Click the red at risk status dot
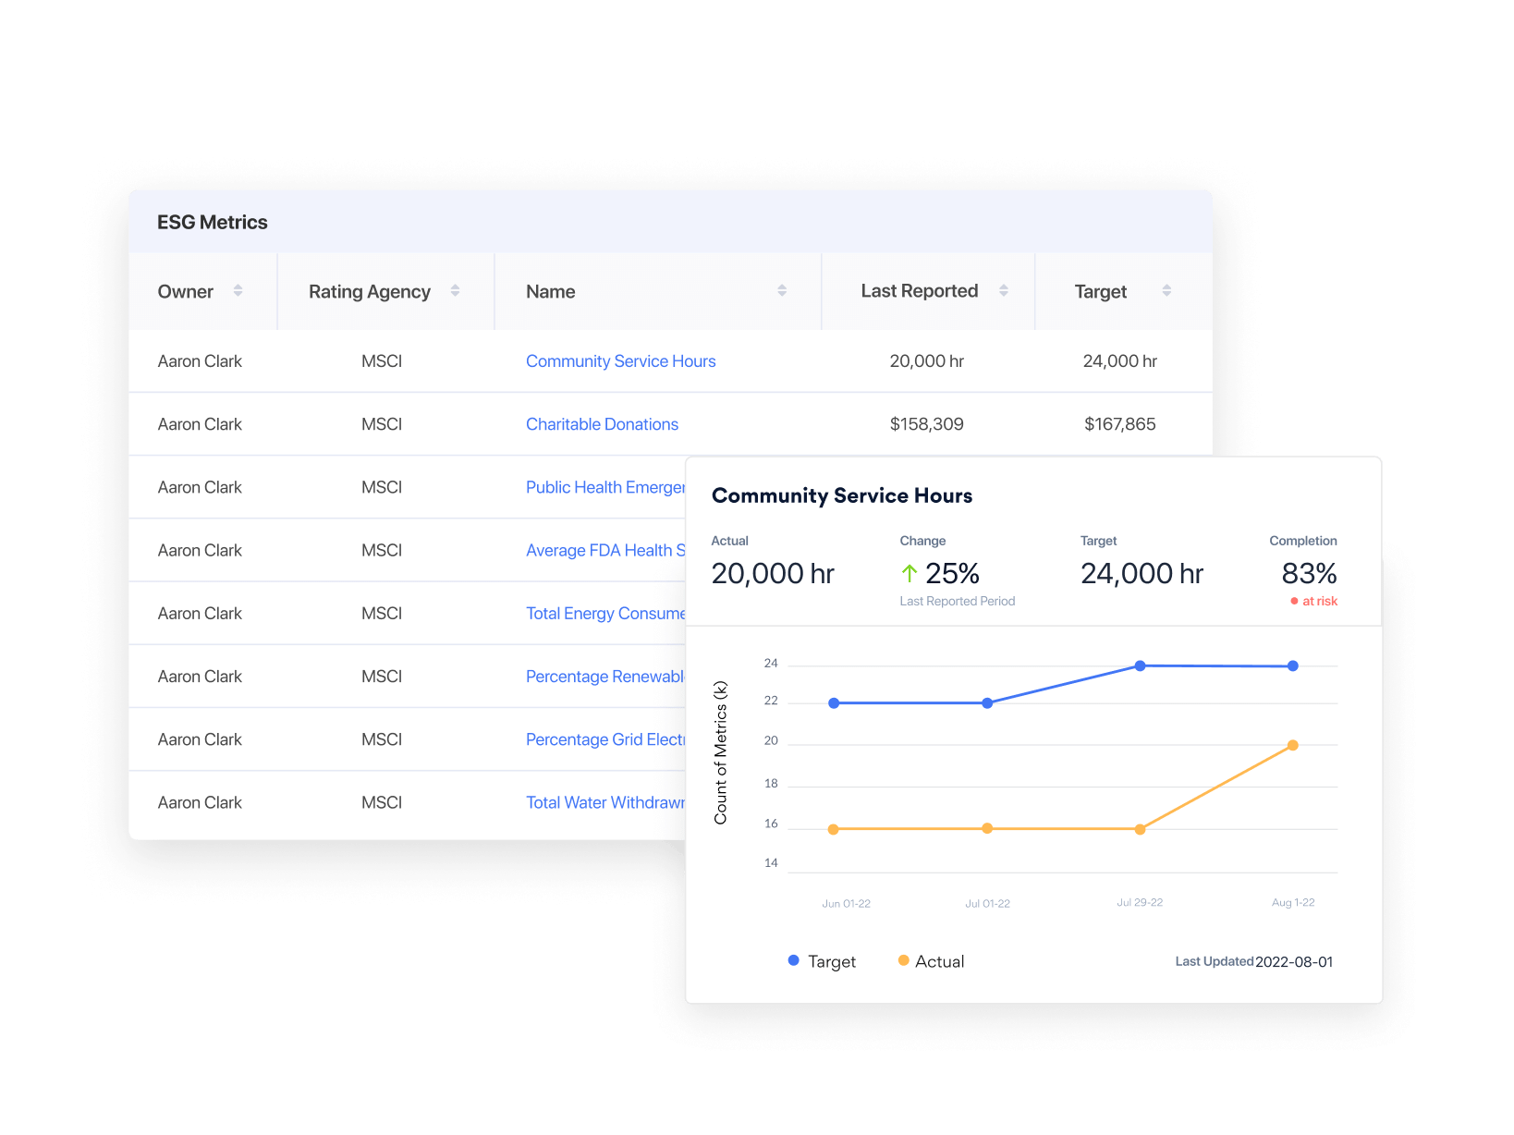The height and width of the screenshot is (1135, 1514). tap(1294, 602)
